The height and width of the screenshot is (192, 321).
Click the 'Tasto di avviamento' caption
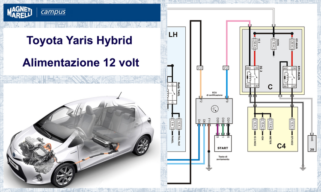[x=223, y=158]
